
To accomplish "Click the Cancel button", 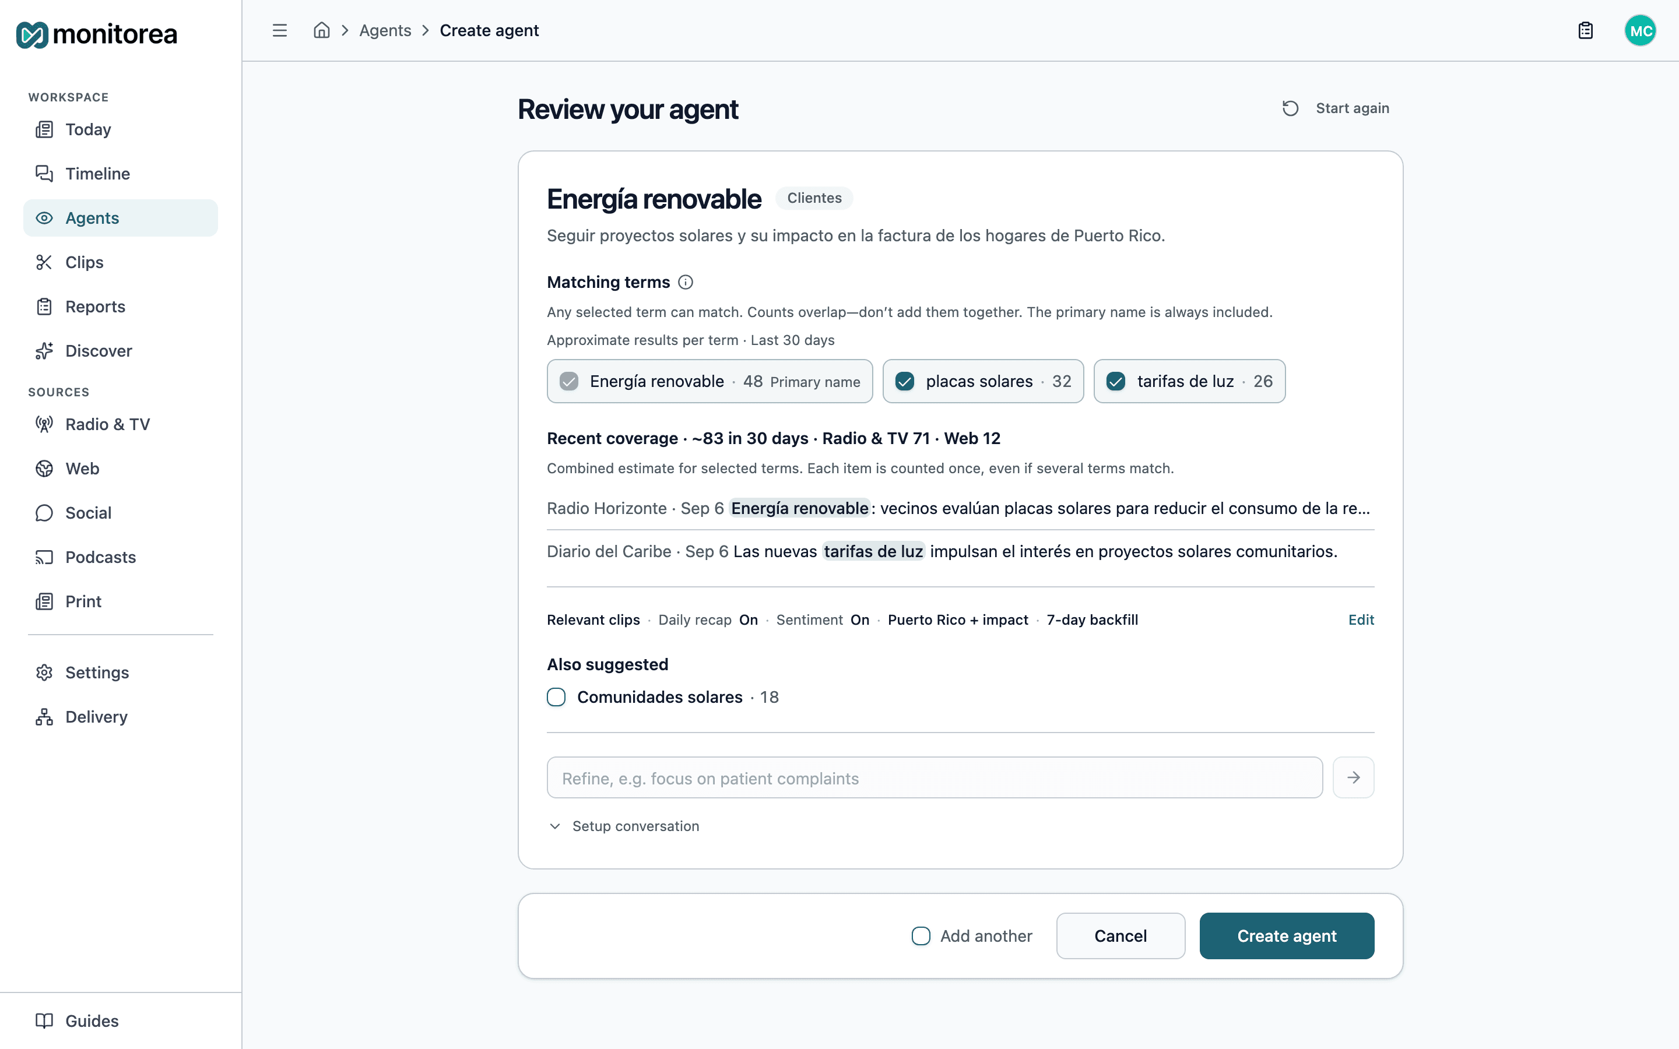I will [x=1120, y=936].
